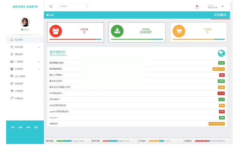The height and width of the screenshot is (147, 247).
Task: Open 清除缓存 from the sidebar
Action: [x=19, y=54]
